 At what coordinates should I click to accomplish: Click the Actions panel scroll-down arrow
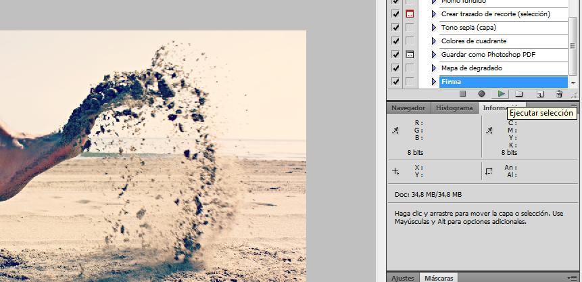coord(573,83)
